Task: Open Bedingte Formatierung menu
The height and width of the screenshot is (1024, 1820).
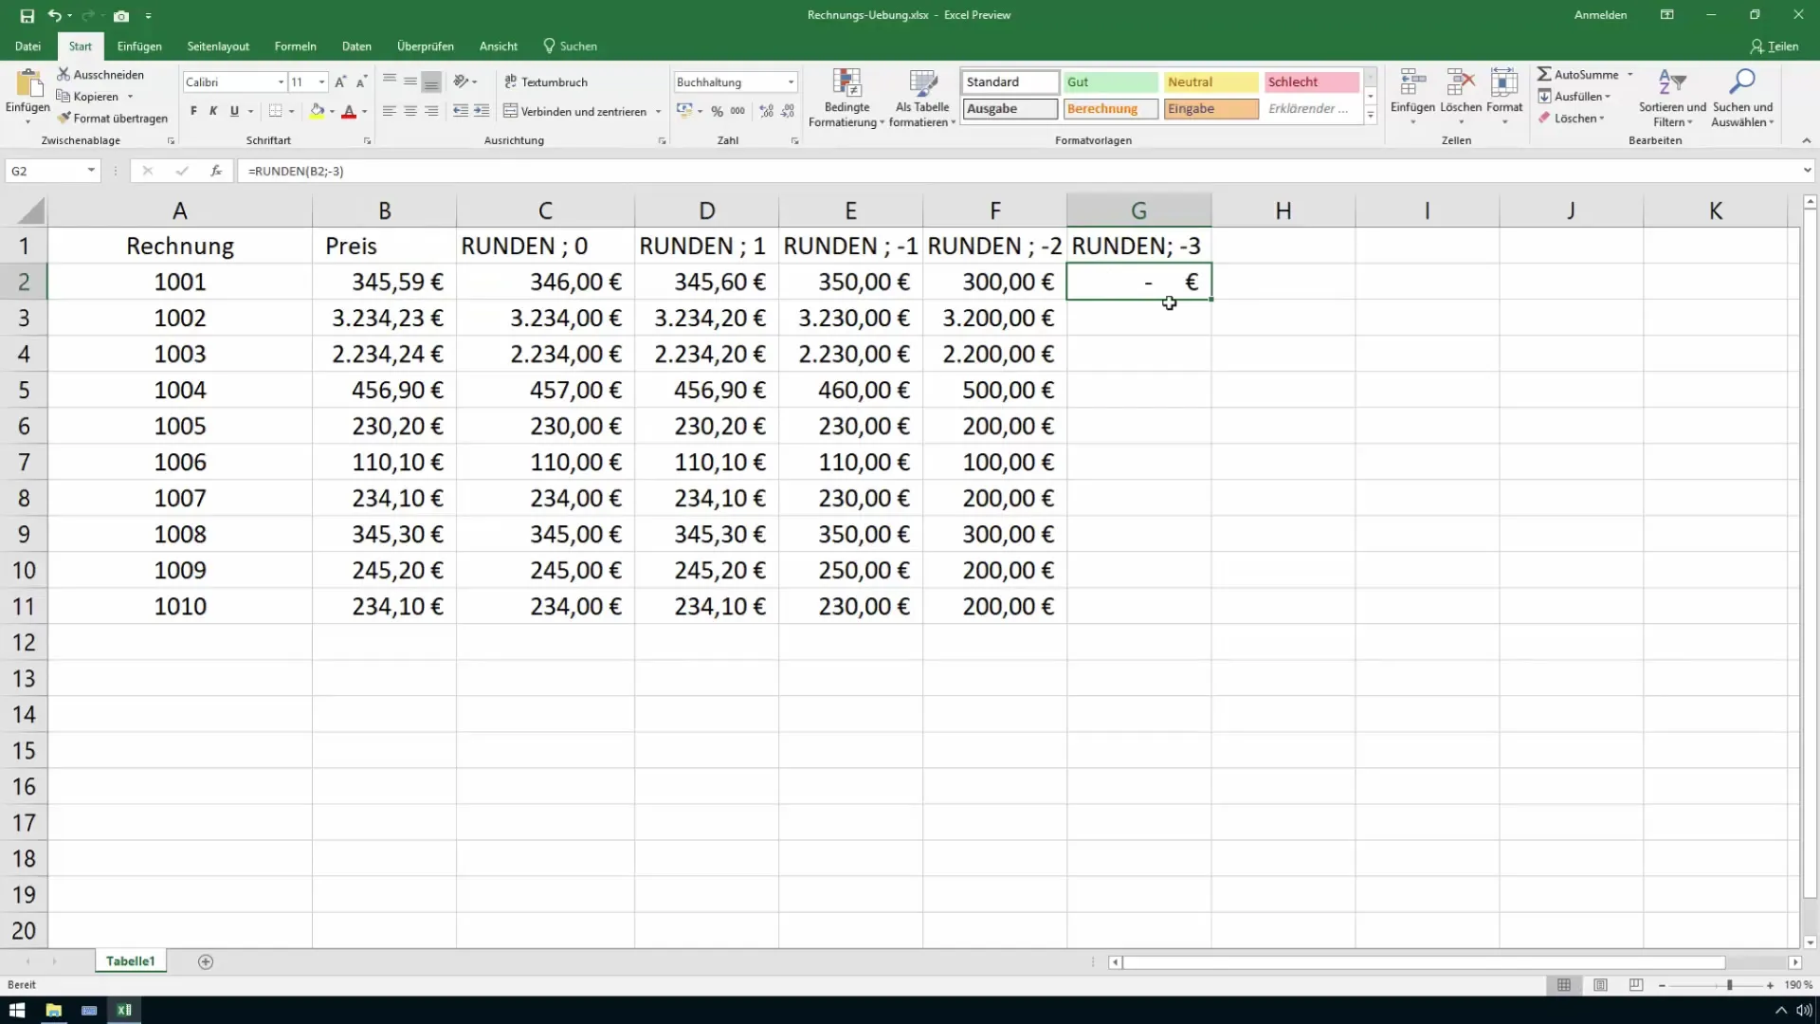Action: 846,99
